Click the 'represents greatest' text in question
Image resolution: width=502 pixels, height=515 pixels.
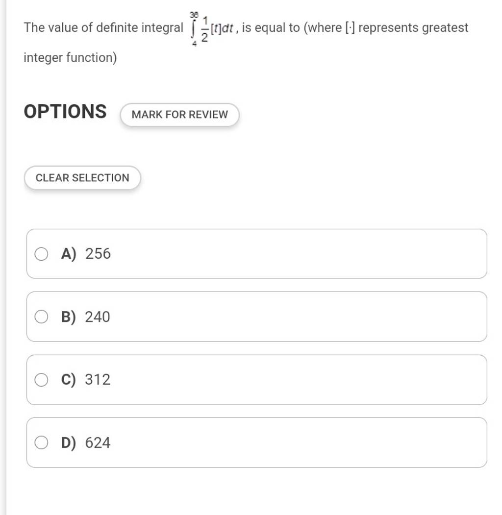tap(413, 28)
